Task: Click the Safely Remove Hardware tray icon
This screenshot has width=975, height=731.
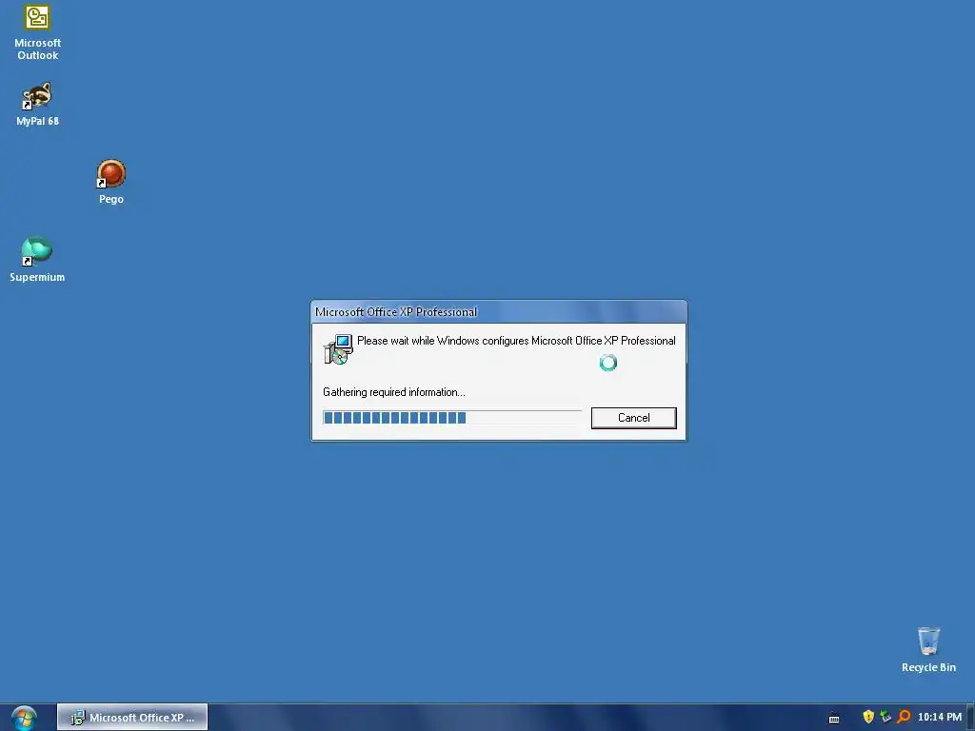Action: [x=885, y=717]
